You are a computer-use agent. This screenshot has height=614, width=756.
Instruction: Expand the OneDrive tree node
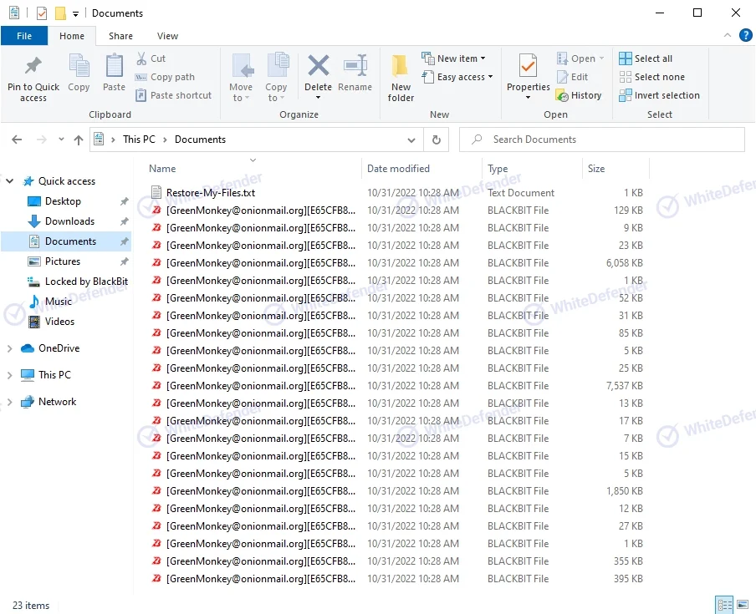10,348
